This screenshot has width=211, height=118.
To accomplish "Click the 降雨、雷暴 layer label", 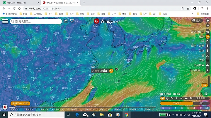I will [198, 46].
